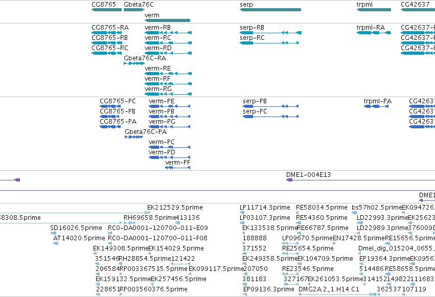Click EST RE54360.5prime
This screenshot has width=435, height=297.
pyautogui.click(x=321, y=218)
